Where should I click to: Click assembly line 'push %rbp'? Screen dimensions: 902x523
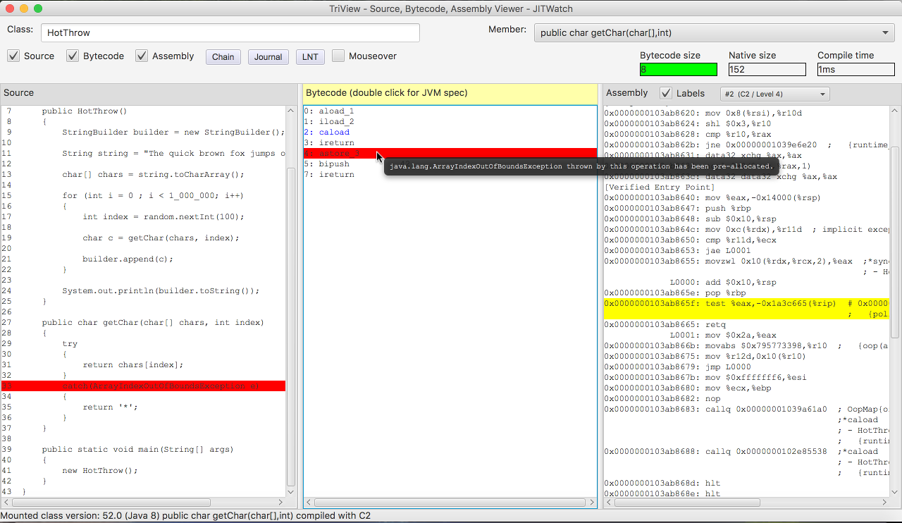(x=673, y=208)
